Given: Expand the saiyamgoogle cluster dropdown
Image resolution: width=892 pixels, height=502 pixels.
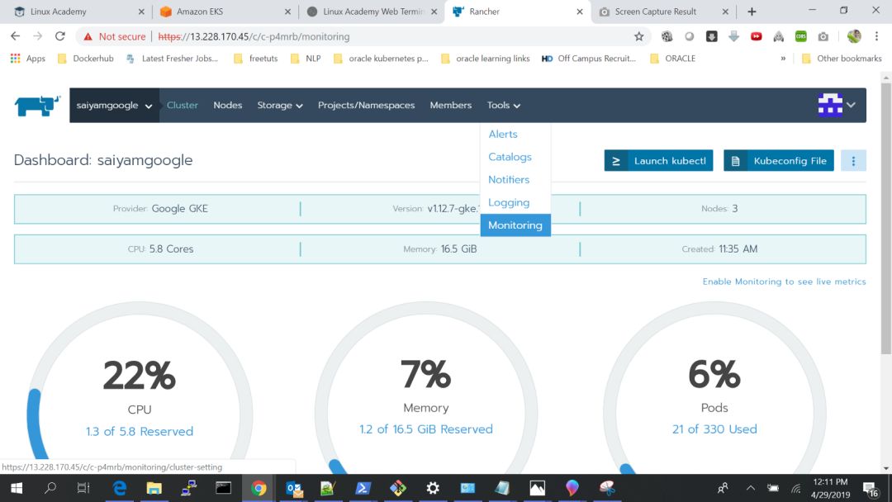Looking at the screenshot, I should pos(114,105).
